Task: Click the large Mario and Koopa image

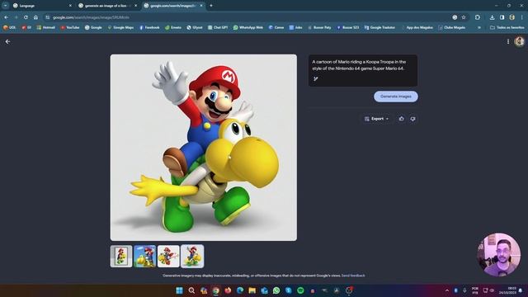Action: tap(204, 148)
